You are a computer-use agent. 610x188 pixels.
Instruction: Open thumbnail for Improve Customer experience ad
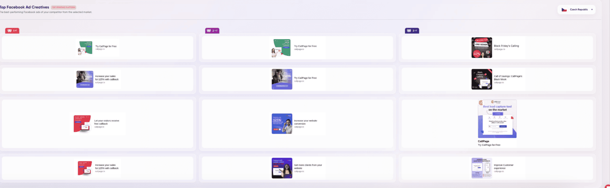(x=482, y=168)
